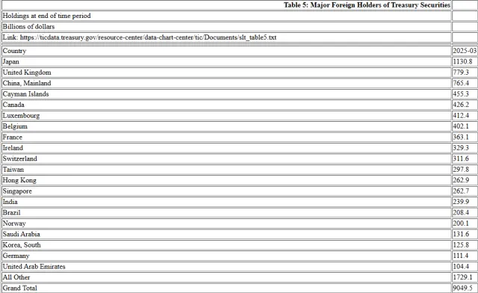Click the Country column header cell
This screenshot has height=293, width=478.
pos(226,51)
